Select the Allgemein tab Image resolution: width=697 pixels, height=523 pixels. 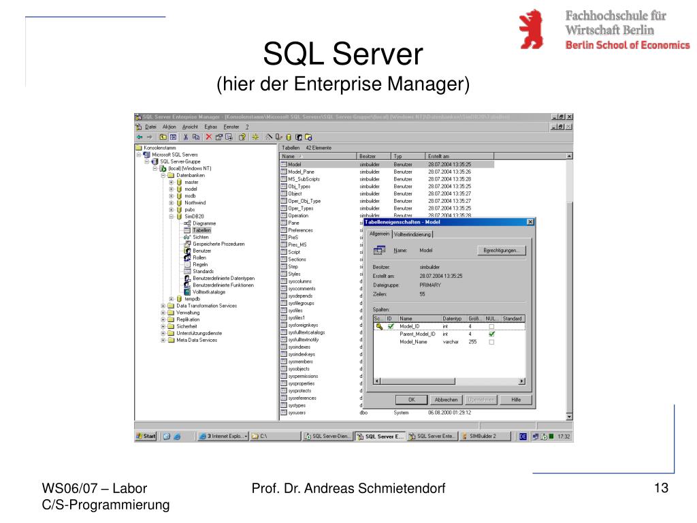[379, 234]
